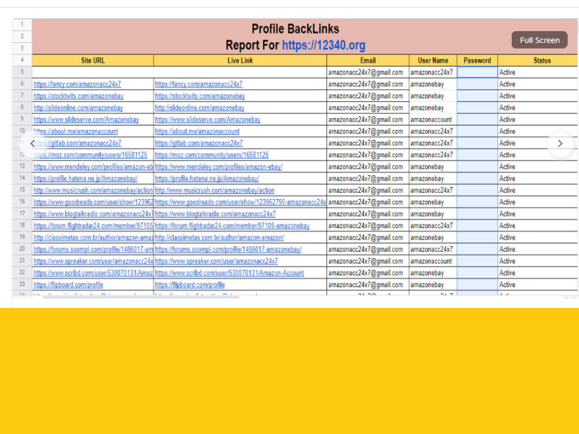This screenshot has width=579, height=434.
Task: Open Site URL profile.hatena.ne.jp/Amazonebay/
Action: (85, 179)
